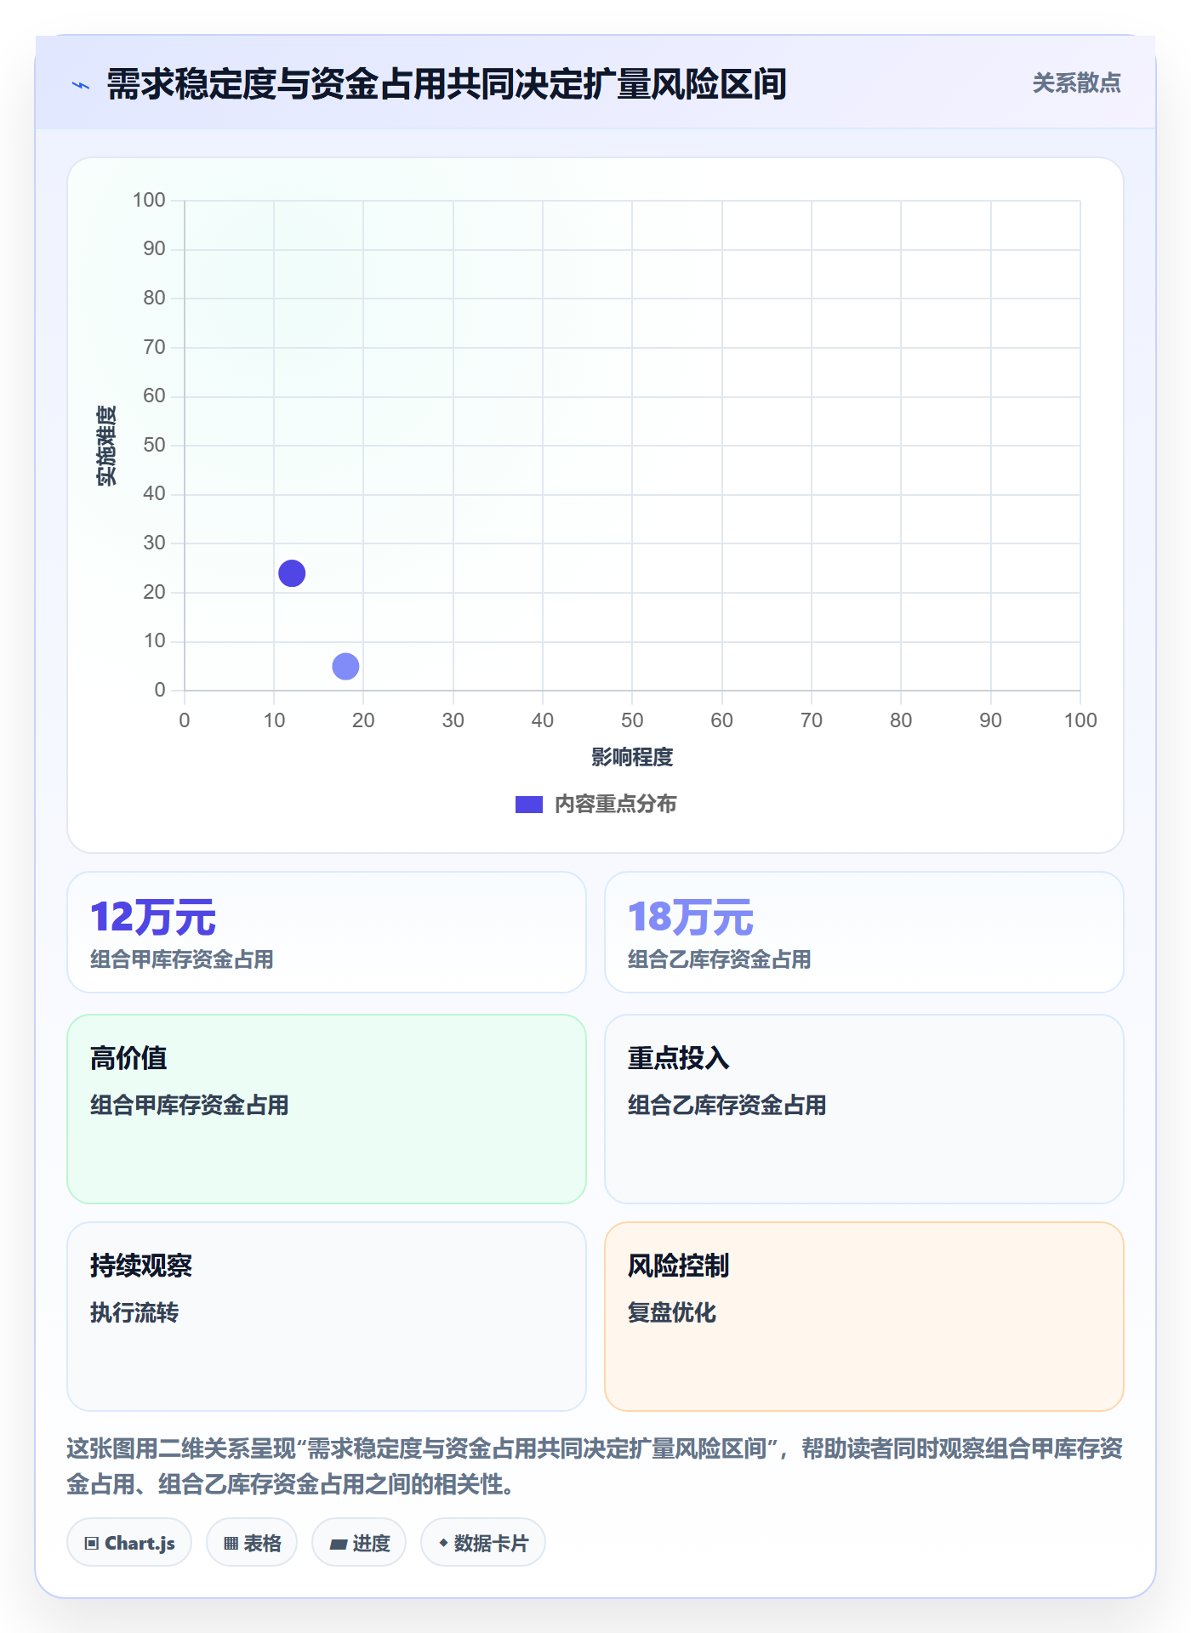Click the lightning bolt icon in header
The image size is (1191, 1633).
[x=81, y=85]
